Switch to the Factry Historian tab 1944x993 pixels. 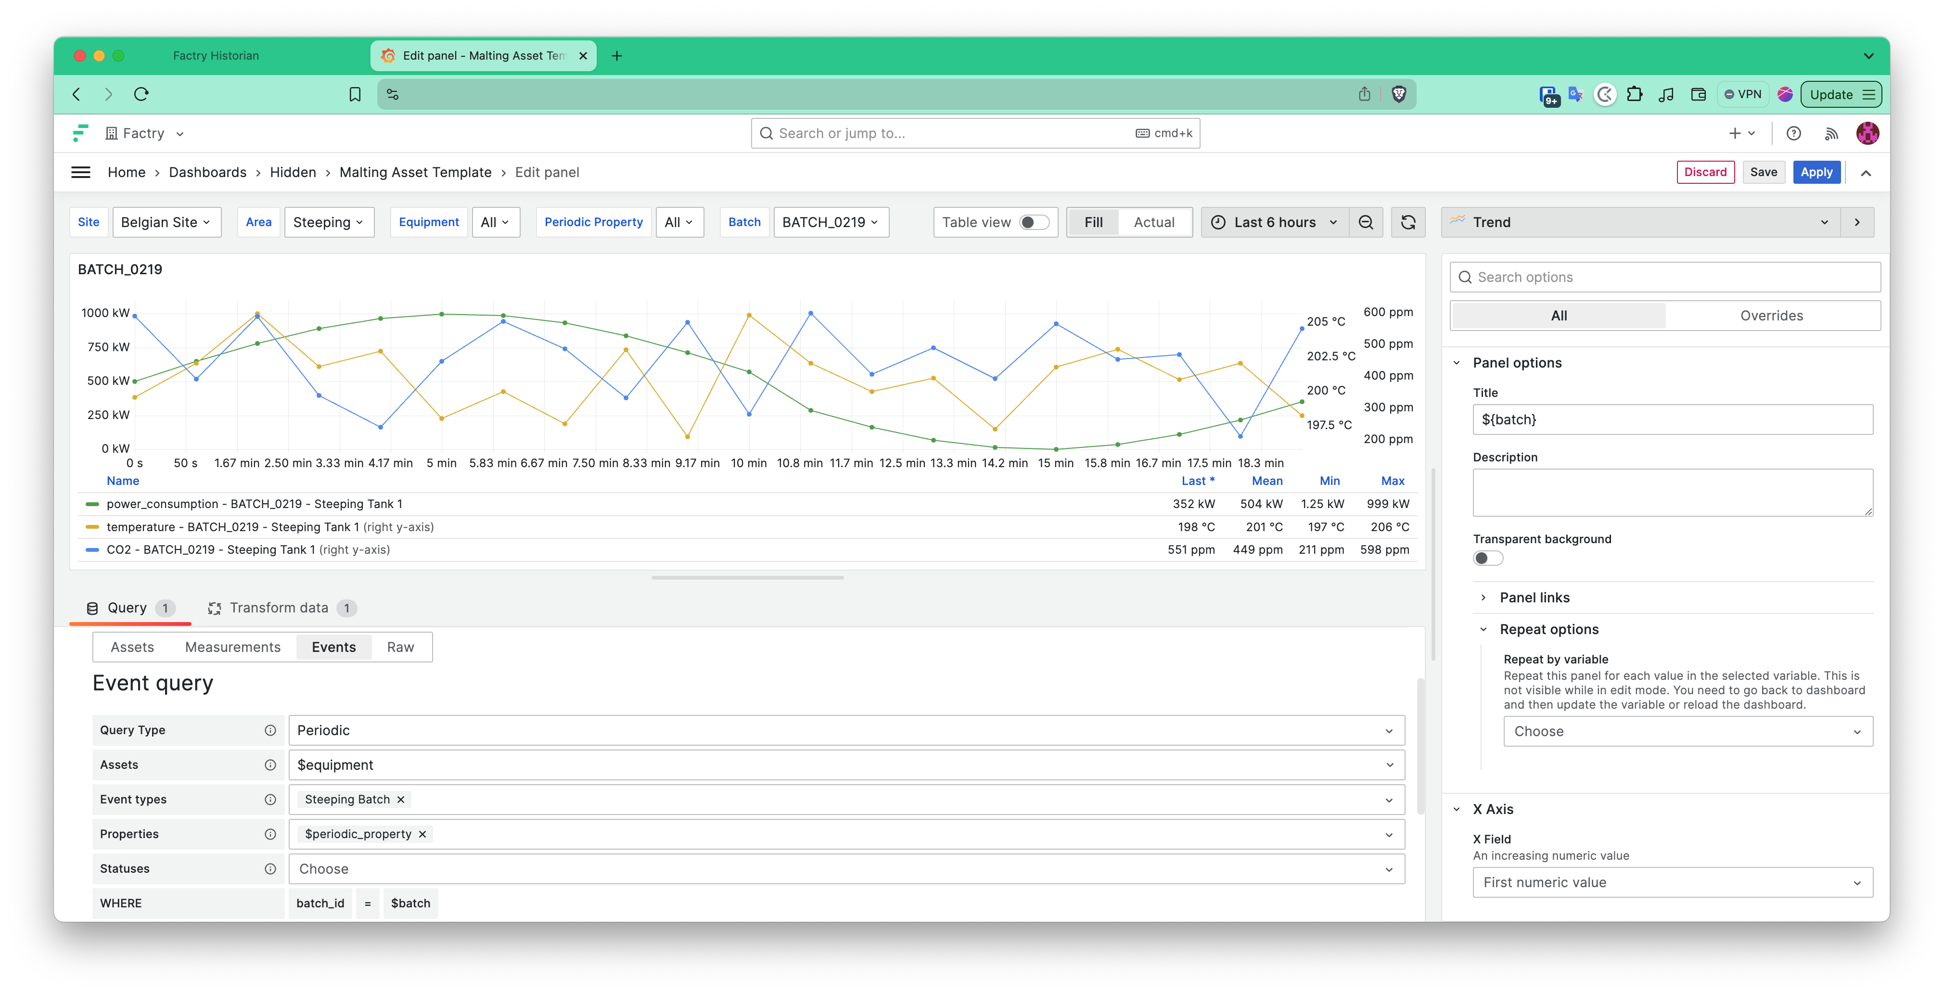[x=216, y=55]
